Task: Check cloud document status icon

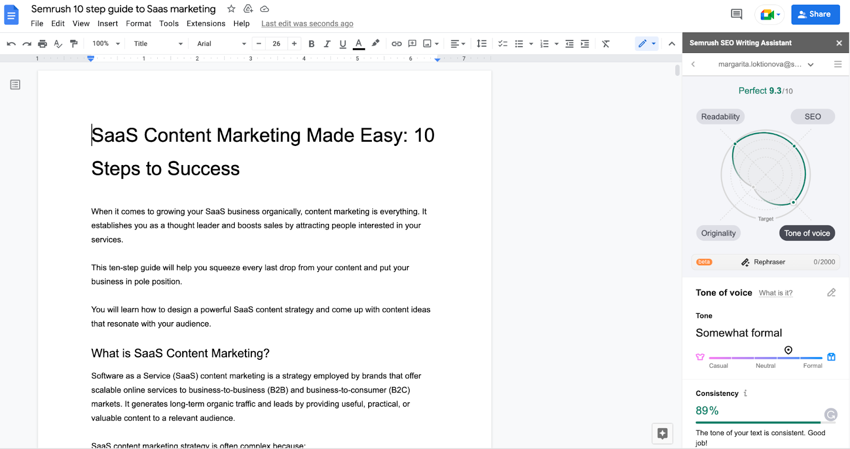Action: click(265, 9)
